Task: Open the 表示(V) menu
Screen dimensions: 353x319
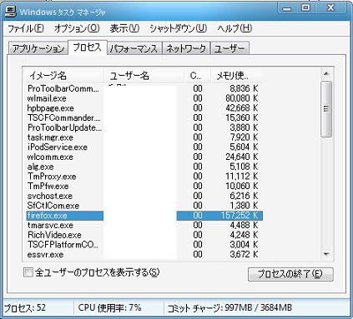Action: tap(124, 28)
